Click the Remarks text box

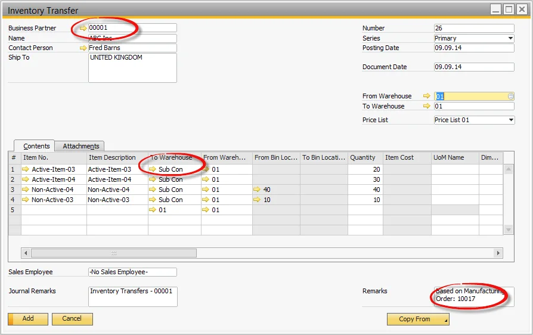coord(474,296)
